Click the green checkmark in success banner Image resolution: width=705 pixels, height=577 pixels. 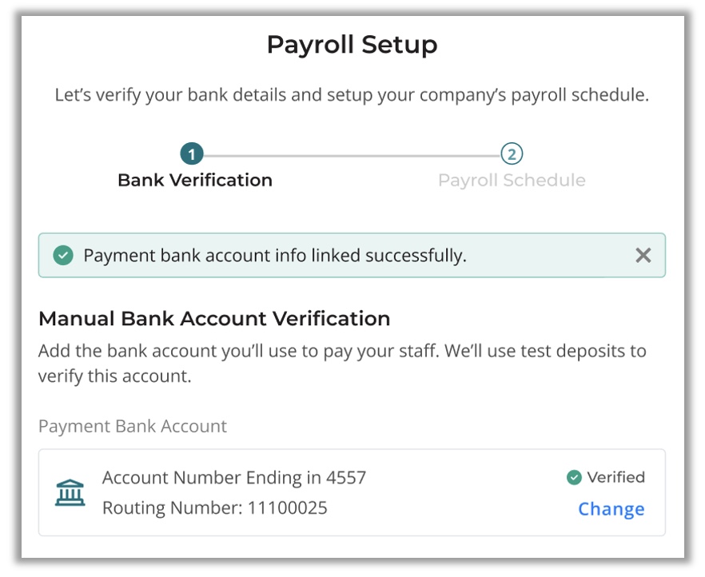click(x=63, y=255)
